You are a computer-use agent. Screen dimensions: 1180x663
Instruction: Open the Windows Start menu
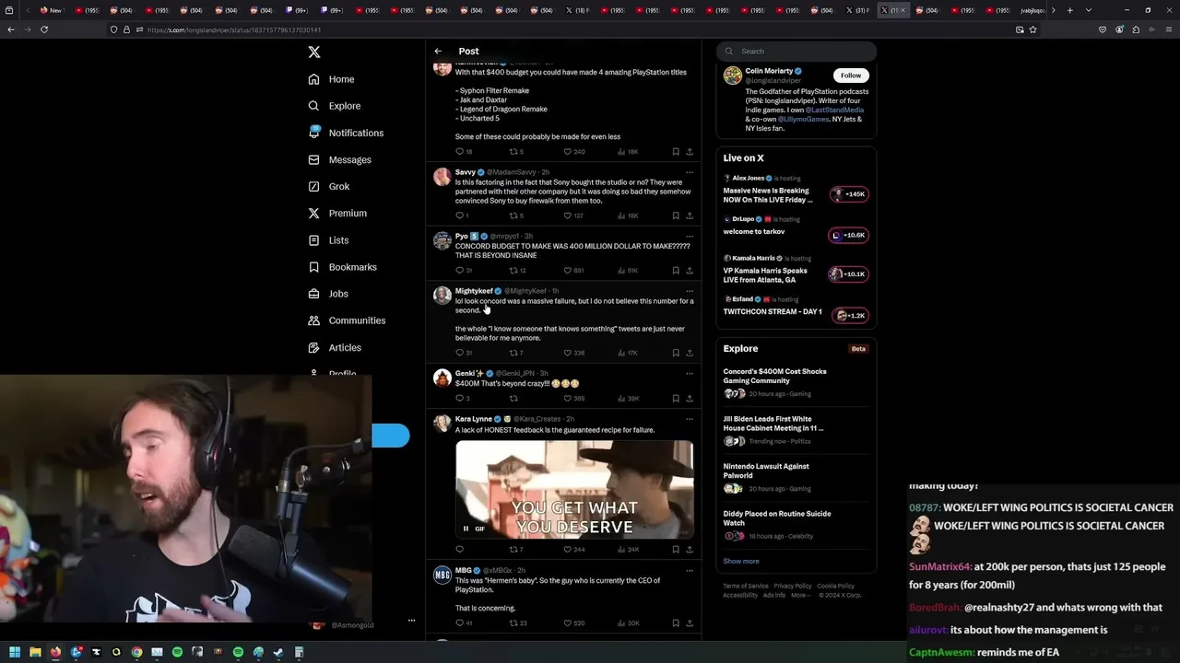[x=15, y=653]
